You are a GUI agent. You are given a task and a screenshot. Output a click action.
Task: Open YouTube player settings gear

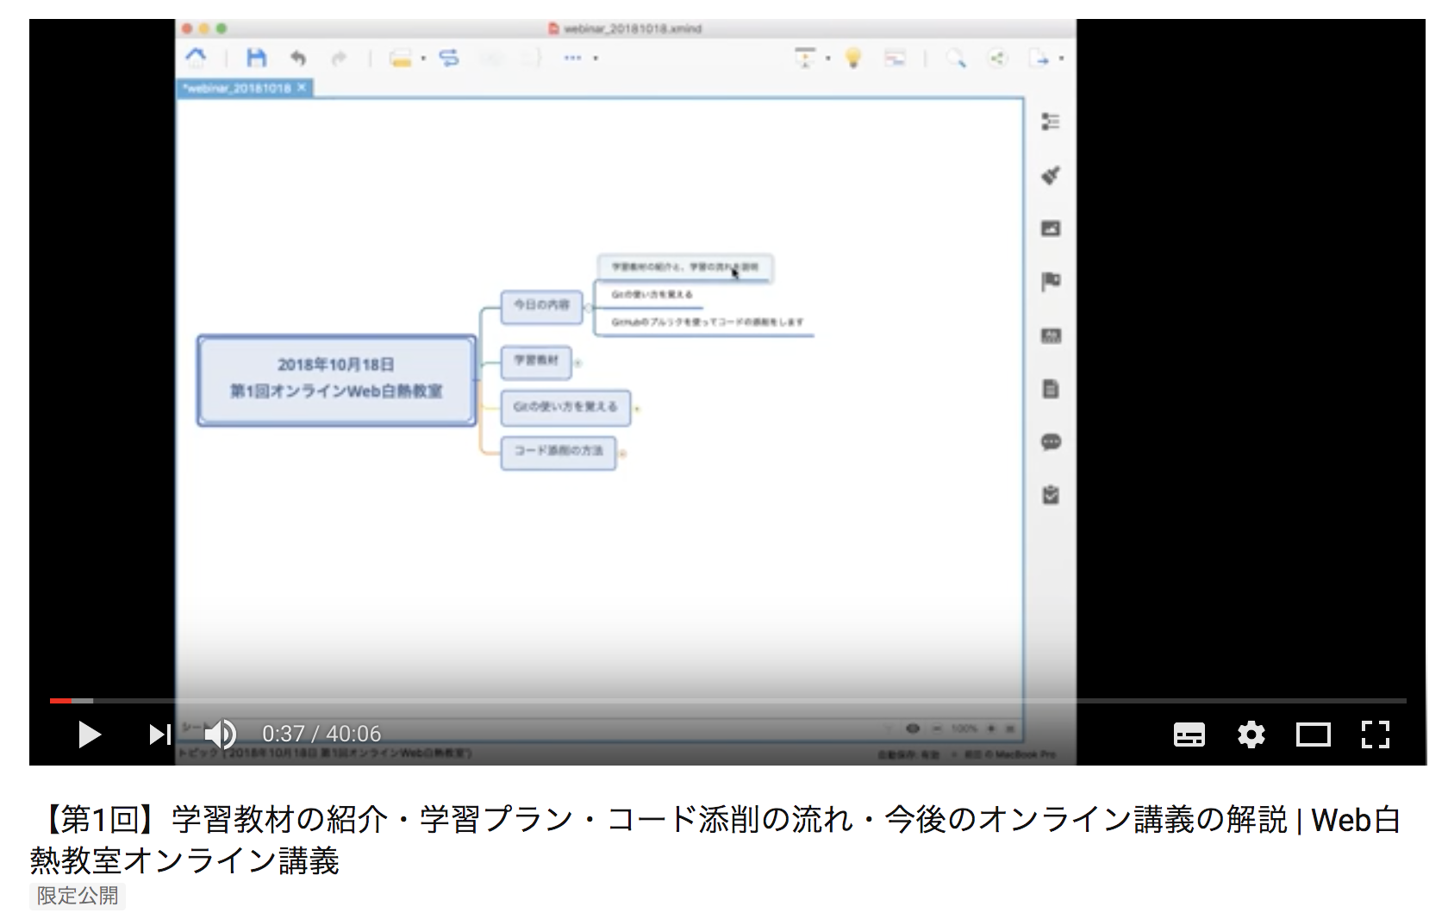tap(1251, 735)
